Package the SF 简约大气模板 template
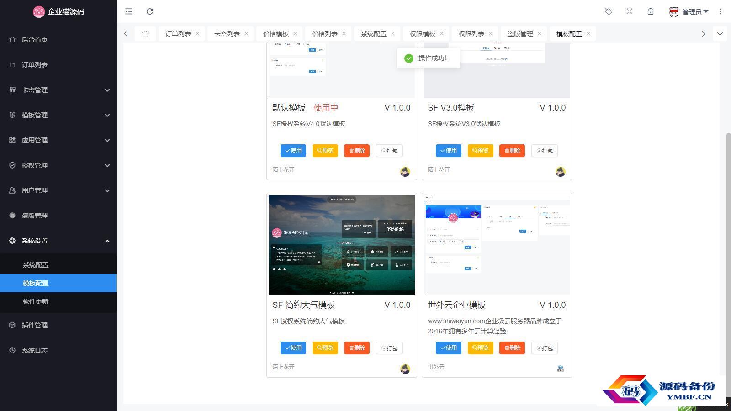Viewport: 731px width, 411px height. click(x=389, y=348)
